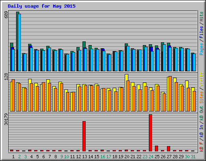The image size is (206, 161).
Task: Click the tall red kB bar for day 24
Action: click(x=150, y=133)
